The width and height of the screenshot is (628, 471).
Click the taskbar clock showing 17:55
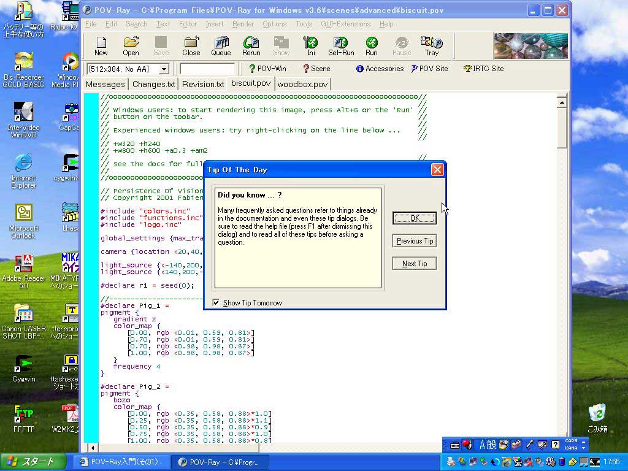coord(611,462)
